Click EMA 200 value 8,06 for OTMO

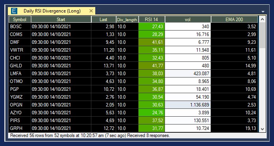coord(234,81)
